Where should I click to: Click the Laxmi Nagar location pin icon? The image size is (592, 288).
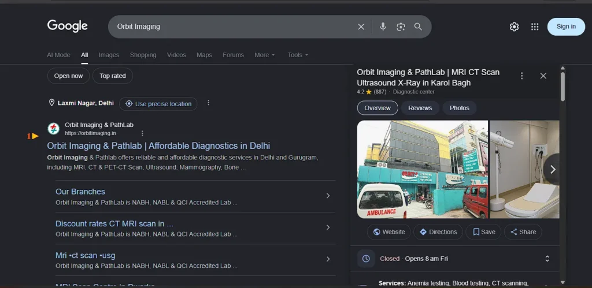tap(51, 103)
